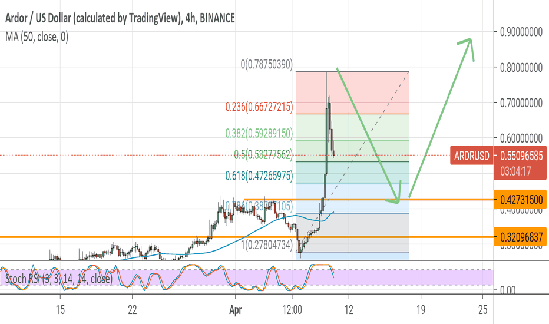Click the 0.80000000 price axis label
Image resolution: width=549 pixels, height=324 pixels.
pos(521,67)
